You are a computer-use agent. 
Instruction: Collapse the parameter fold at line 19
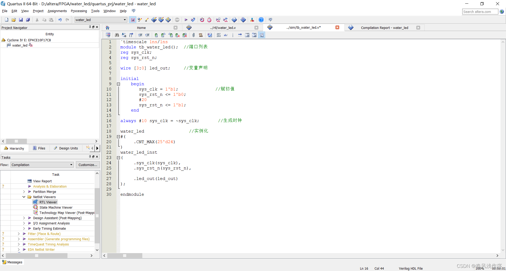[x=119, y=137]
